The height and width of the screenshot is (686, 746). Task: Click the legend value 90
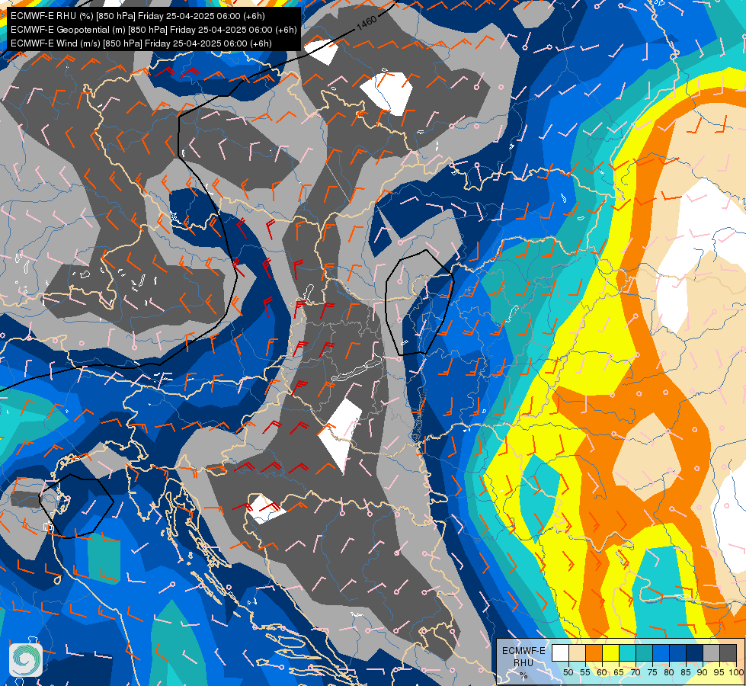coord(703,672)
